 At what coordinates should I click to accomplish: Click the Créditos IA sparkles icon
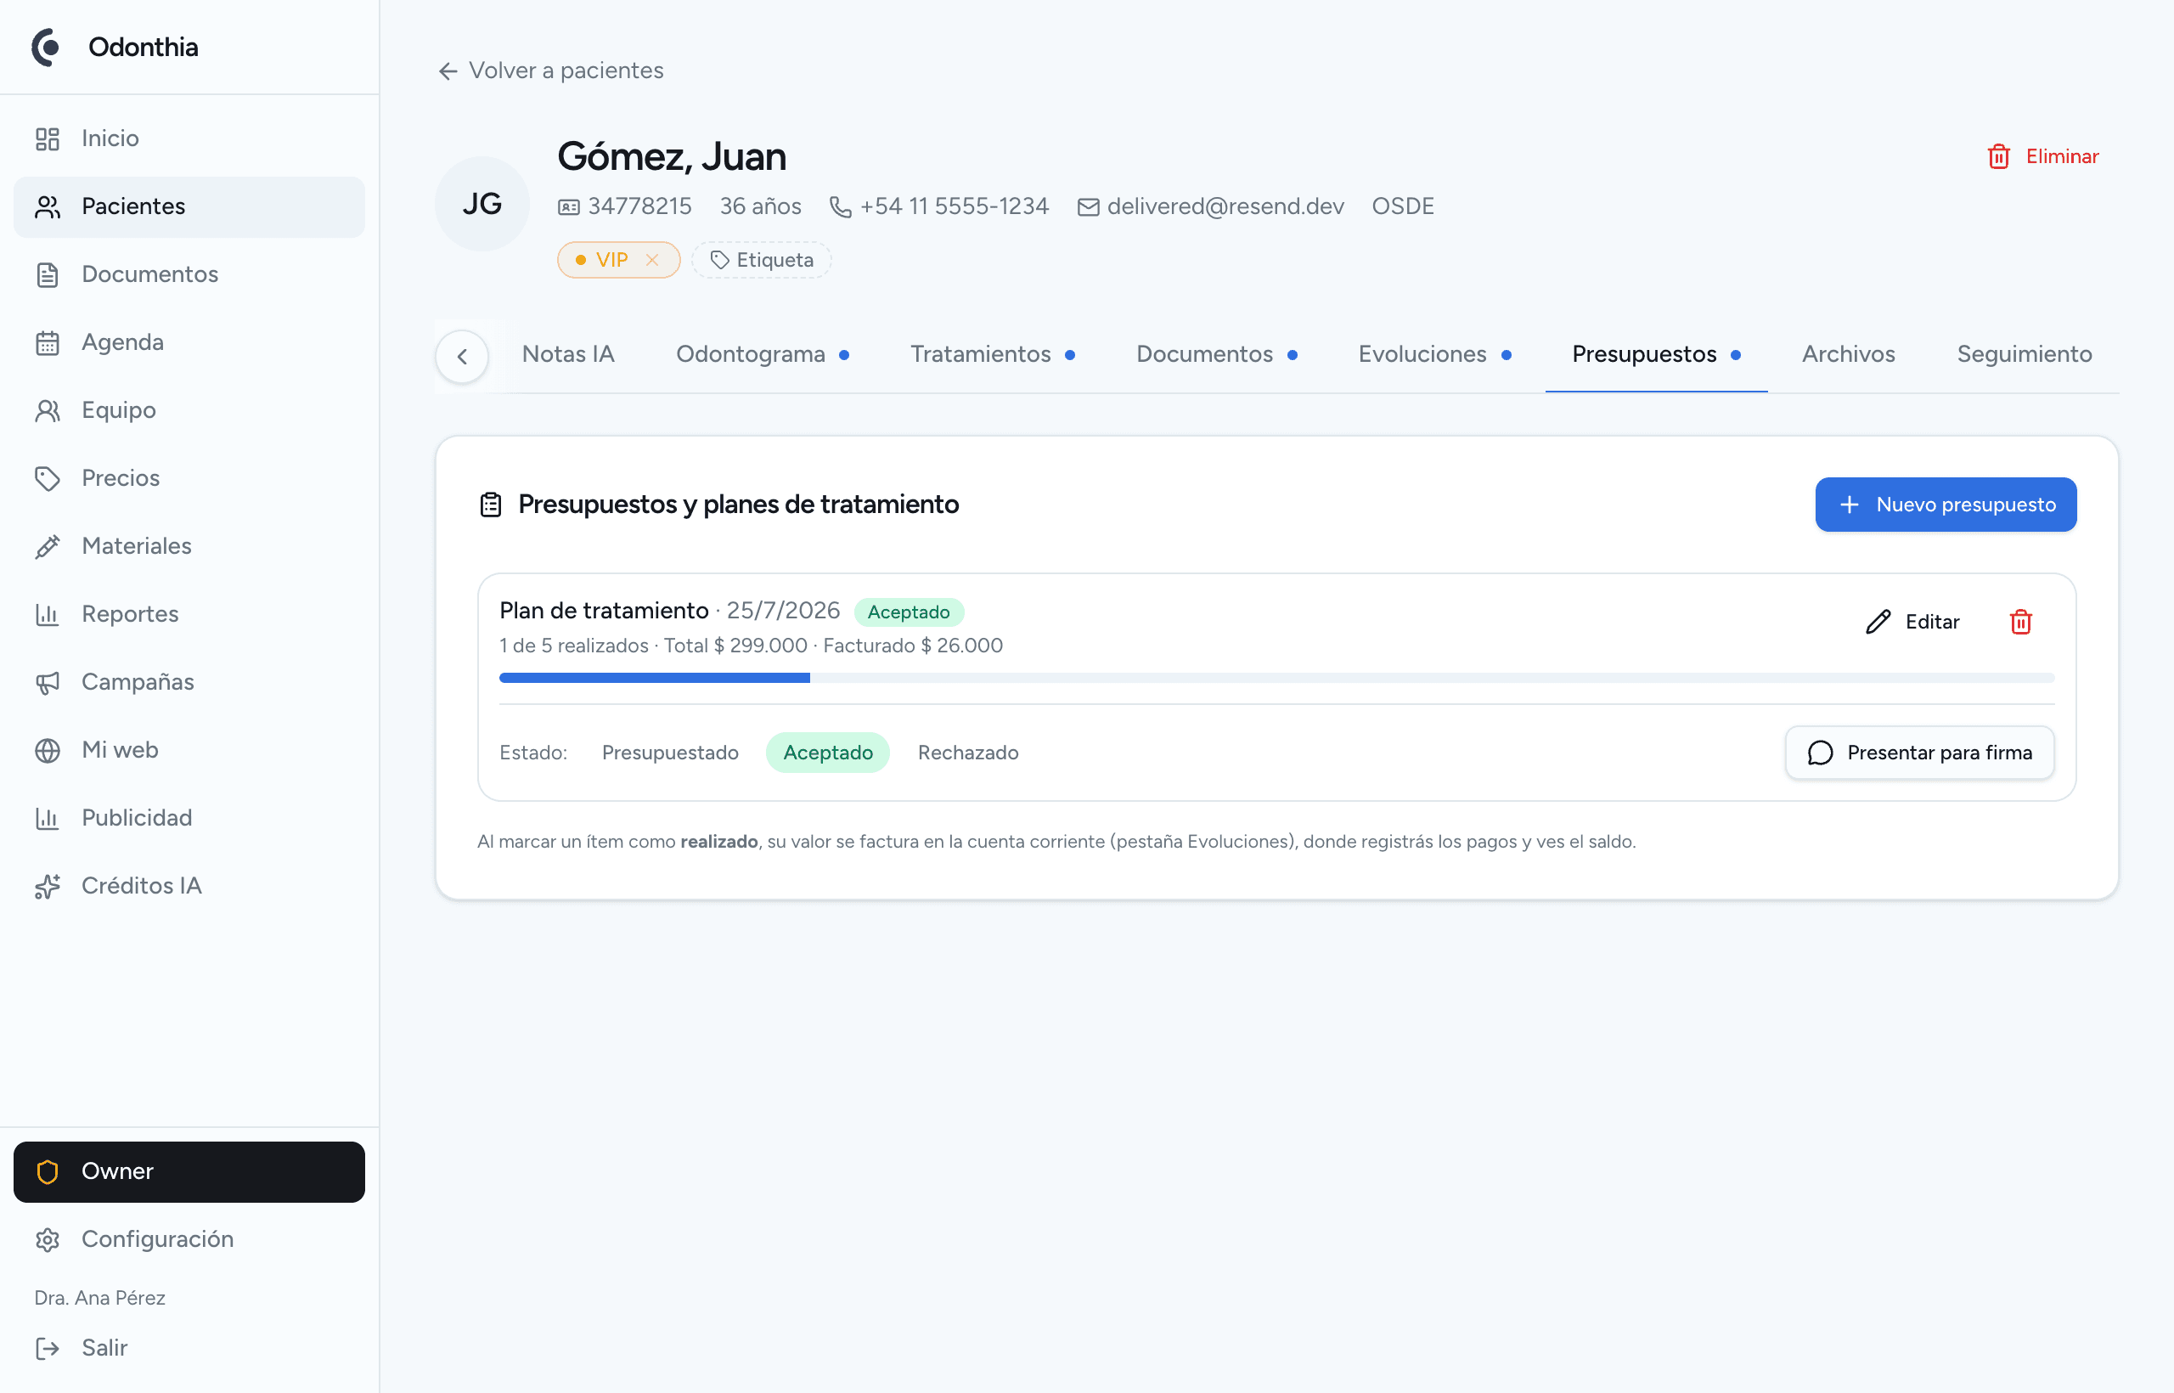click(47, 886)
